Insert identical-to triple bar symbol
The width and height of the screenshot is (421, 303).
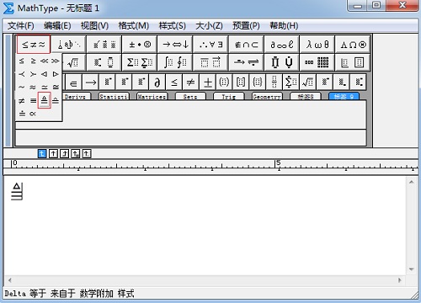[x=33, y=100]
